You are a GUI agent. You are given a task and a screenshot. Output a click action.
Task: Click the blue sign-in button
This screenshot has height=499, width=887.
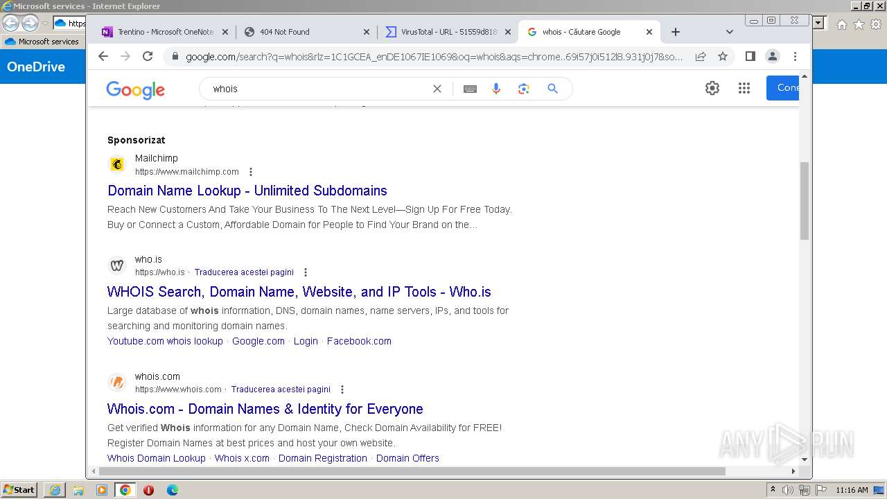pos(783,88)
